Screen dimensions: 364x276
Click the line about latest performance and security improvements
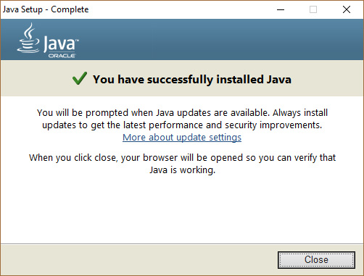coord(182,125)
